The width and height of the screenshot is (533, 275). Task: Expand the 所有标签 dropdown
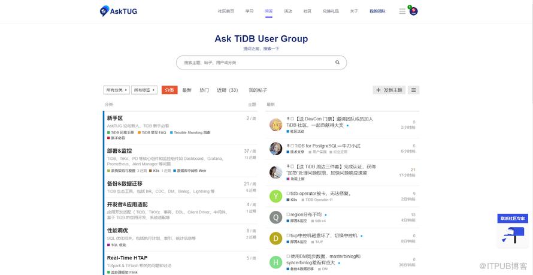click(144, 90)
